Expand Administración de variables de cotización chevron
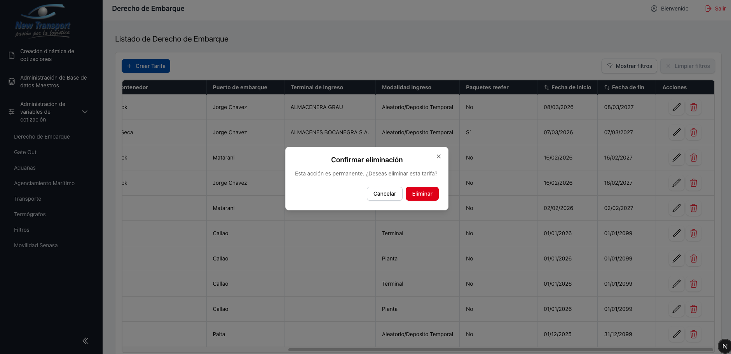This screenshot has height=354, width=731. pos(85,112)
